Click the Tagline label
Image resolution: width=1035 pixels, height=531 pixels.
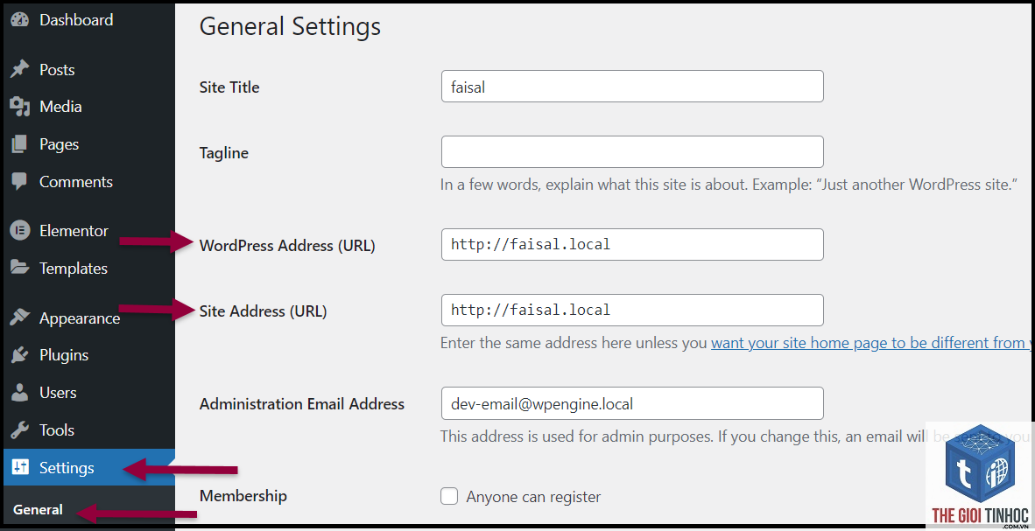coord(224,153)
